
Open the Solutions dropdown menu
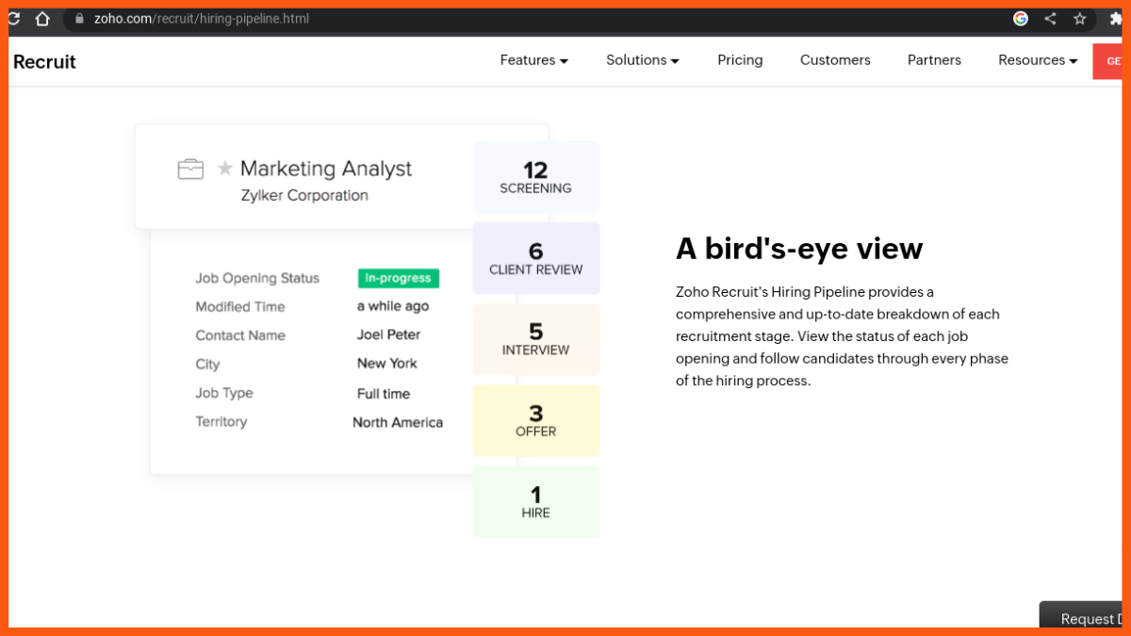click(642, 60)
